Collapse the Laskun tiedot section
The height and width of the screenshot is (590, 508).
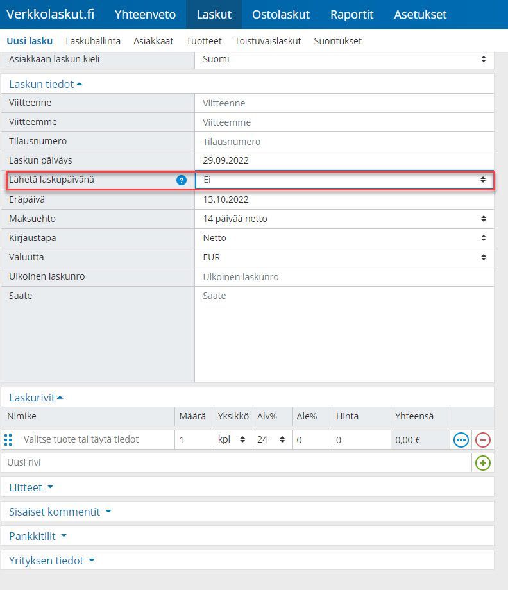coord(46,84)
